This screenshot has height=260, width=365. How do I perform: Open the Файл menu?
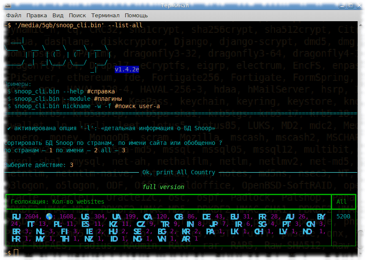point(14,15)
